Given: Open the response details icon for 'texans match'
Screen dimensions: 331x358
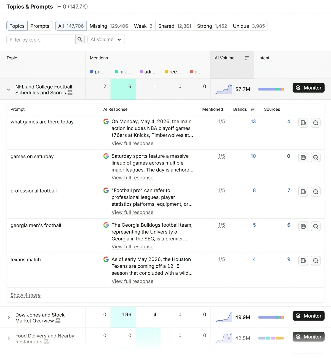Looking at the screenshot, I should click(x=303, y=261).
